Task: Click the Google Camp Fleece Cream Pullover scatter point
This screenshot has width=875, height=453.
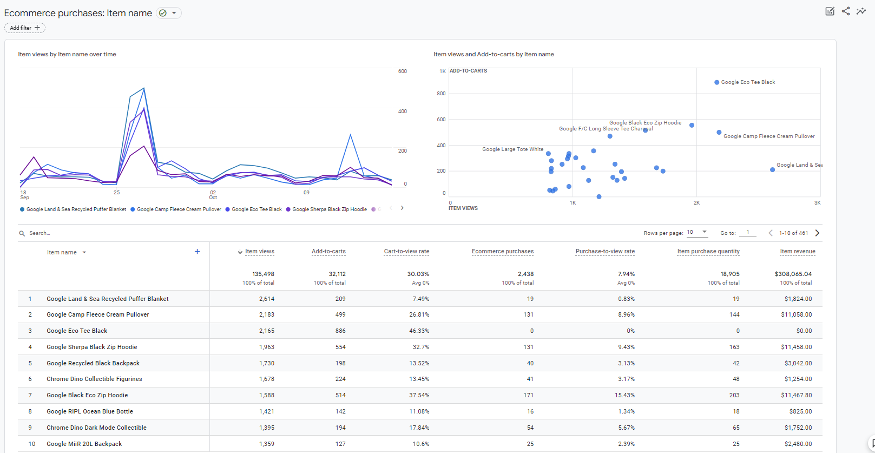Action: (x=719, y=132)
